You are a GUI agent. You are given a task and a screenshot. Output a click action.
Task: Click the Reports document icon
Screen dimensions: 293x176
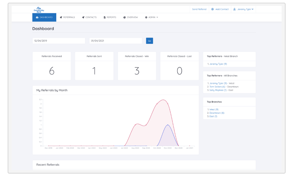coord(105,17)
